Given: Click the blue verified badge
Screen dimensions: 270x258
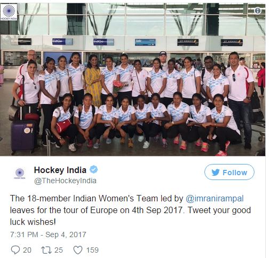Looking at the screenshot, I should click(x=93, y=169).
